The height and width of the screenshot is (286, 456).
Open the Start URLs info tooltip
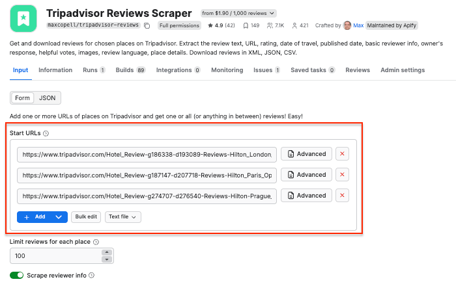pos(46,133)
